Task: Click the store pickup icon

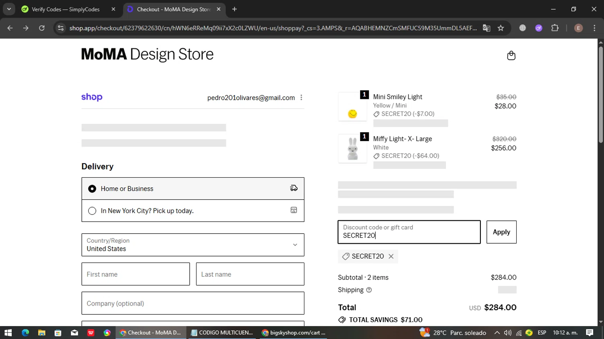Action: coord(294,210)
